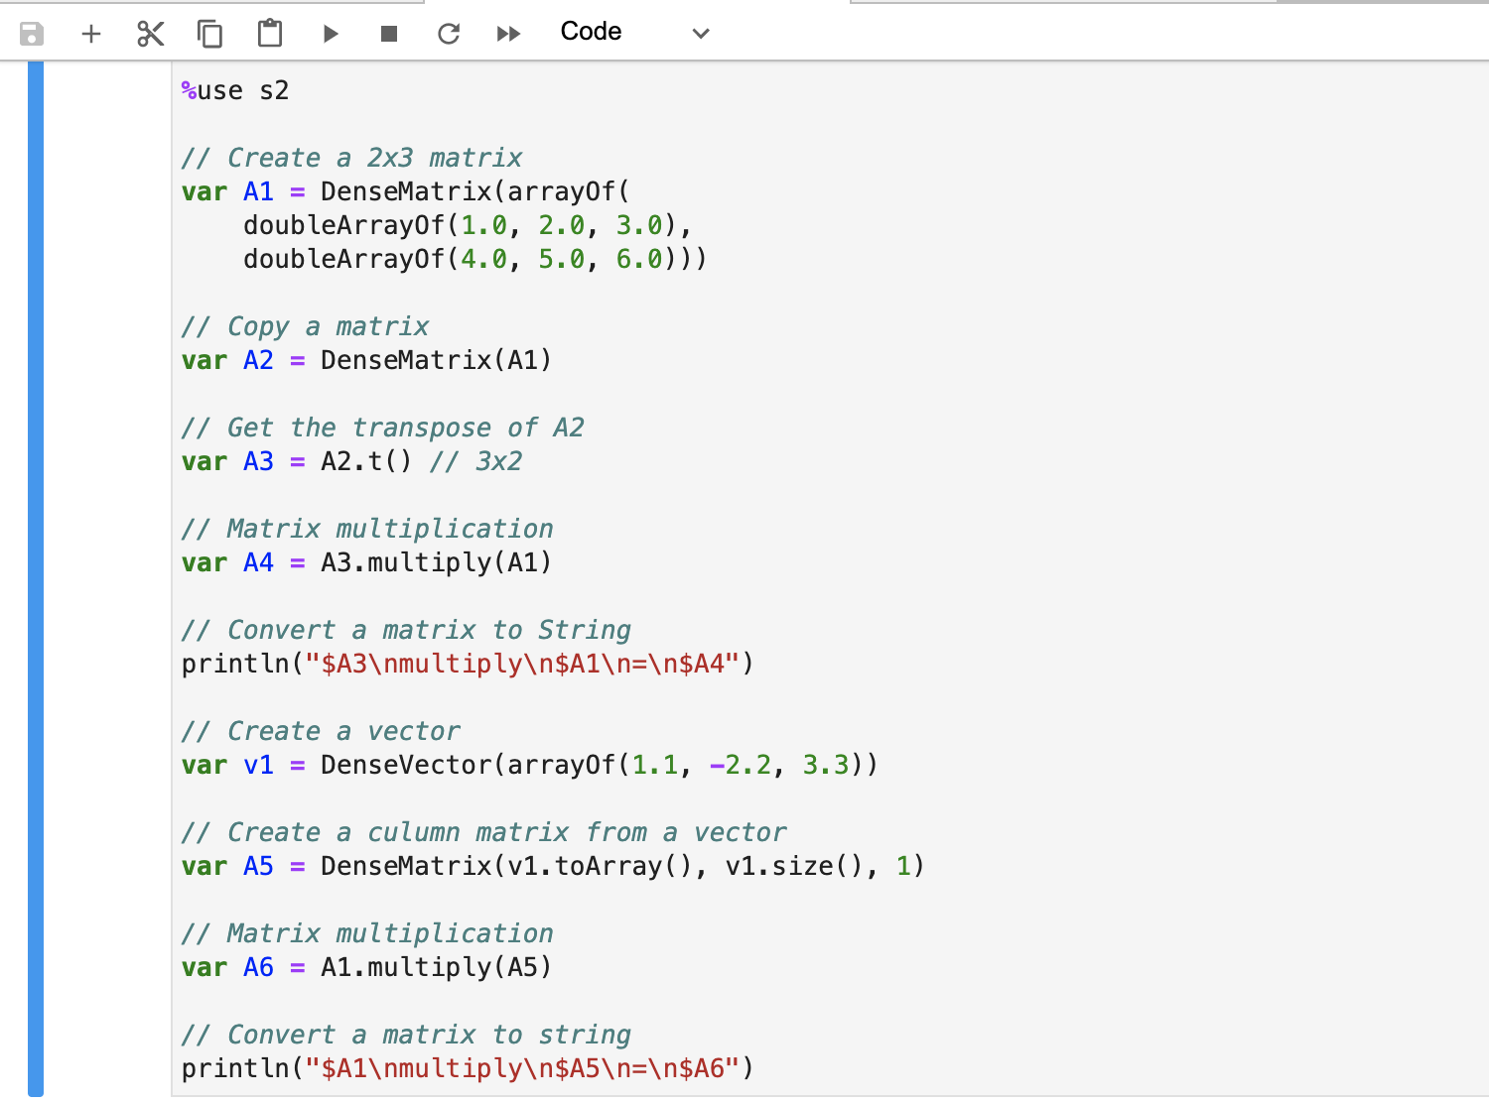The width and height of the screenshot is (1489, 1103).
Task: Click the println line containing '$A3\nmultiply'
Action: (468, 664)
